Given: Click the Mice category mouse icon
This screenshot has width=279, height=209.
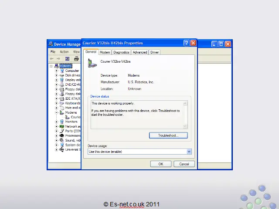Looking at the screenshot, I should pyautogui.click(x=62, y=108).
